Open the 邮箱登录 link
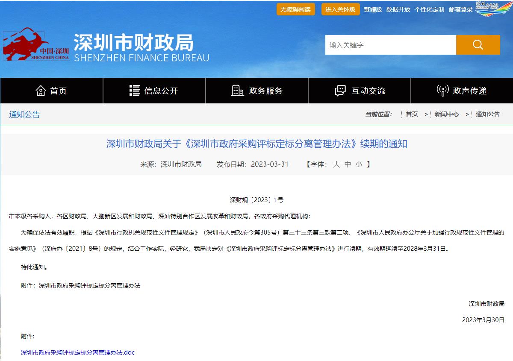 (461, 9)
